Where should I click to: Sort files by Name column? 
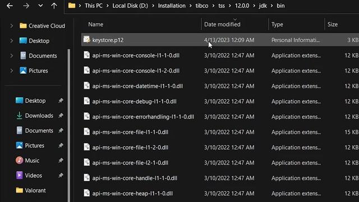[96, 24]
